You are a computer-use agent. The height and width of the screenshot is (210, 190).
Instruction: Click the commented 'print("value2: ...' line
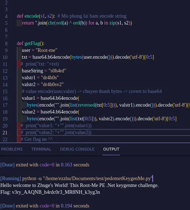56,132
